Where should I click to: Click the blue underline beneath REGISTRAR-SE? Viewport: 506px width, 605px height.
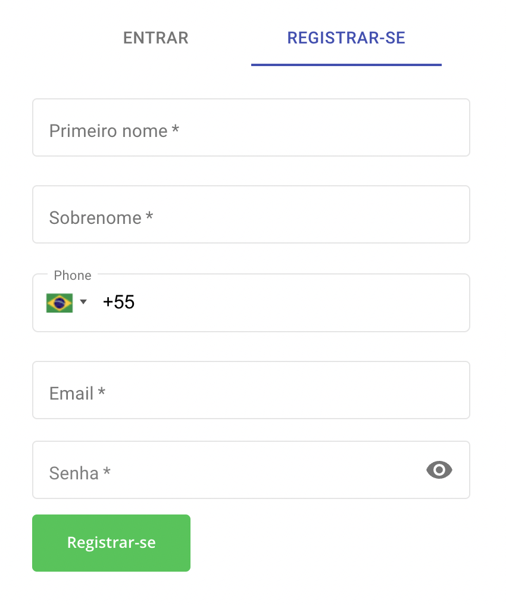[346, 64]
